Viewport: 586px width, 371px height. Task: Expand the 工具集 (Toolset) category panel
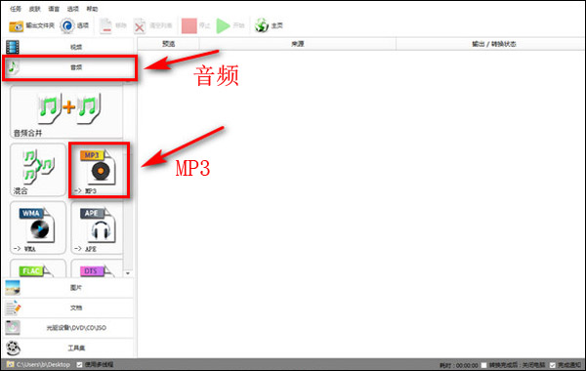(x=68, y=348)
